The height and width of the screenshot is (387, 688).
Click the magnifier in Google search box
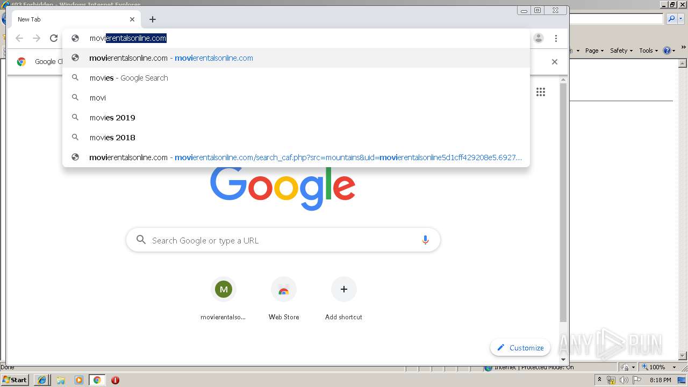point(141,240)
